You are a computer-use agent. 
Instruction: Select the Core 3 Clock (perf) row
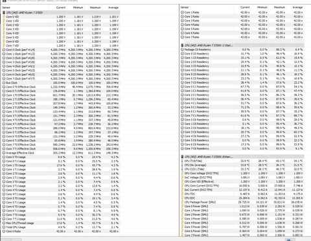coord(61,62)
